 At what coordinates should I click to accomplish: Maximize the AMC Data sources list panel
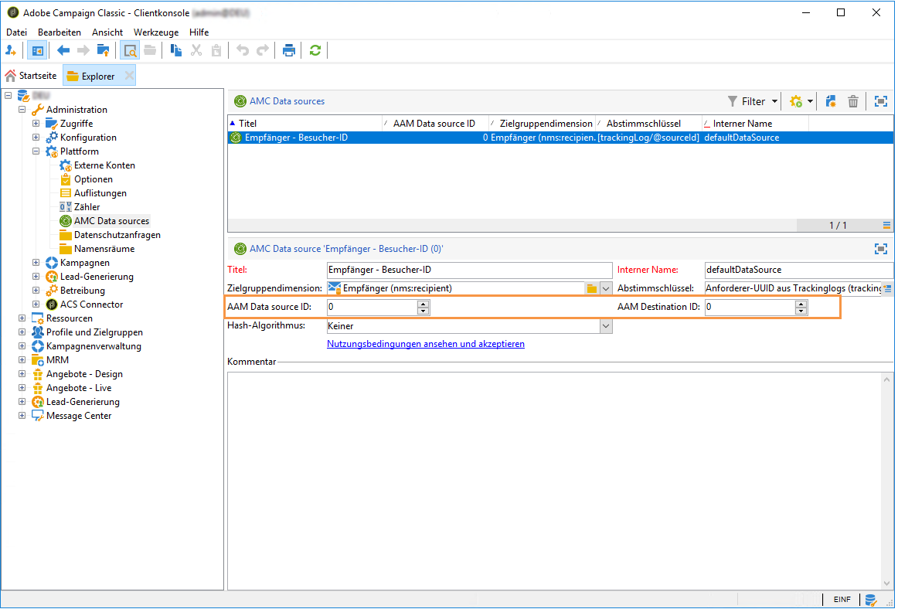click(x=881, y=101)
